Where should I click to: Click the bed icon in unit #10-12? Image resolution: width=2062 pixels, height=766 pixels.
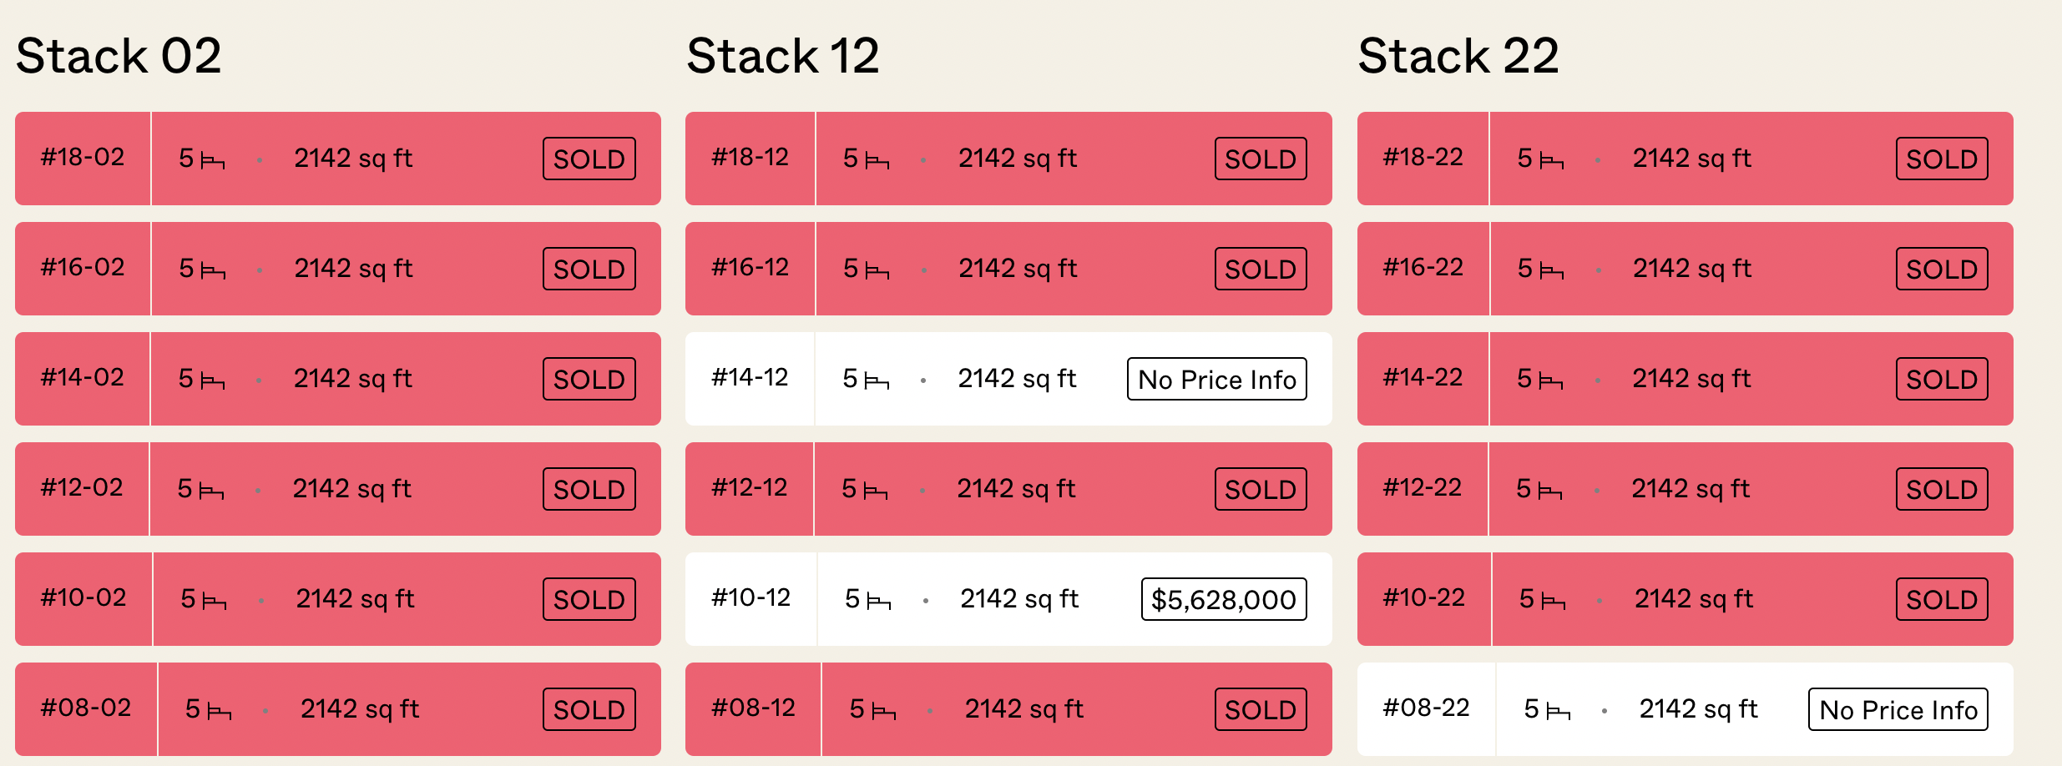coord(879,601)
